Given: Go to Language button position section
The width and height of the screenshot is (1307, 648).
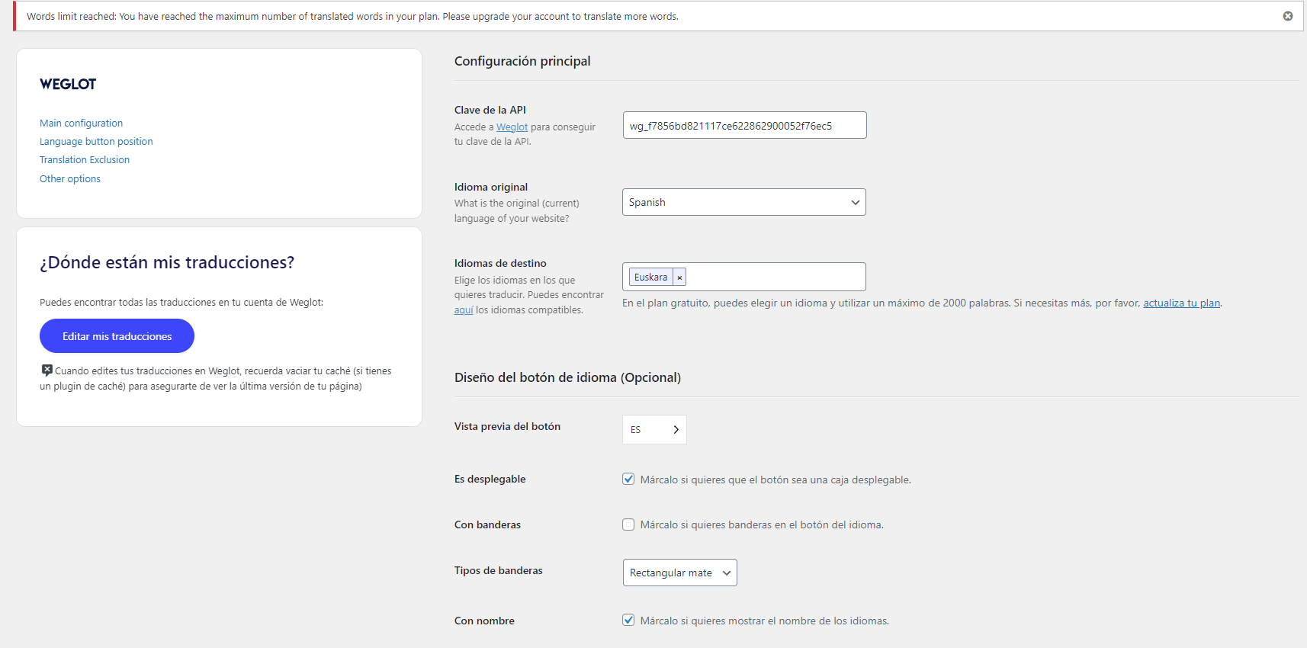Looking at the screenshot, I should [x=96, y=141].
